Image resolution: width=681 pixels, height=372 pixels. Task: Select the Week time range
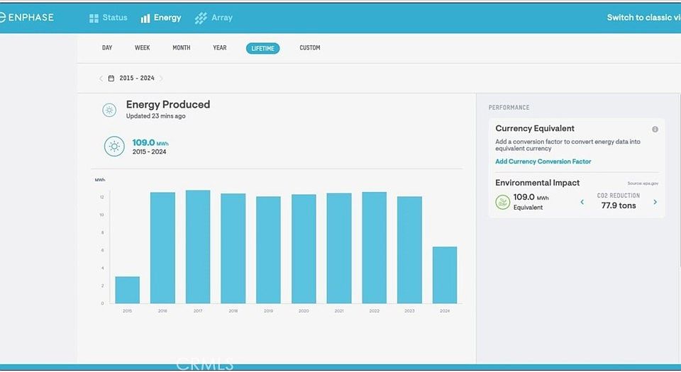point(142,48)
